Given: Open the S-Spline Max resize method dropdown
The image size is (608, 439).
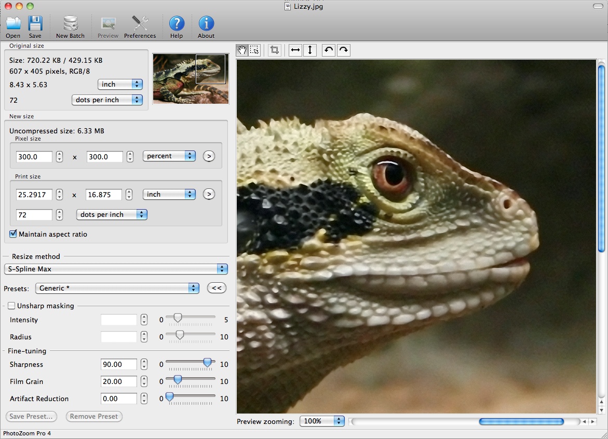Looking at the screenshot, I should (x=116, y=269).
